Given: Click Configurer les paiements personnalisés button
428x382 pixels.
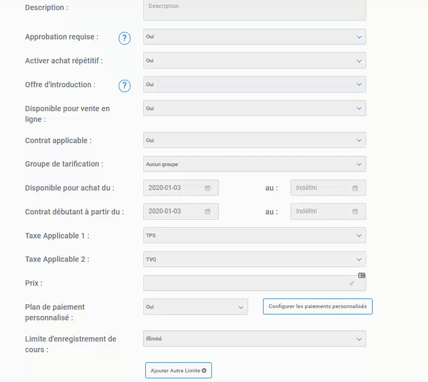Looking at the screenshot, I should pyautogui.click(x=318, y=306).
